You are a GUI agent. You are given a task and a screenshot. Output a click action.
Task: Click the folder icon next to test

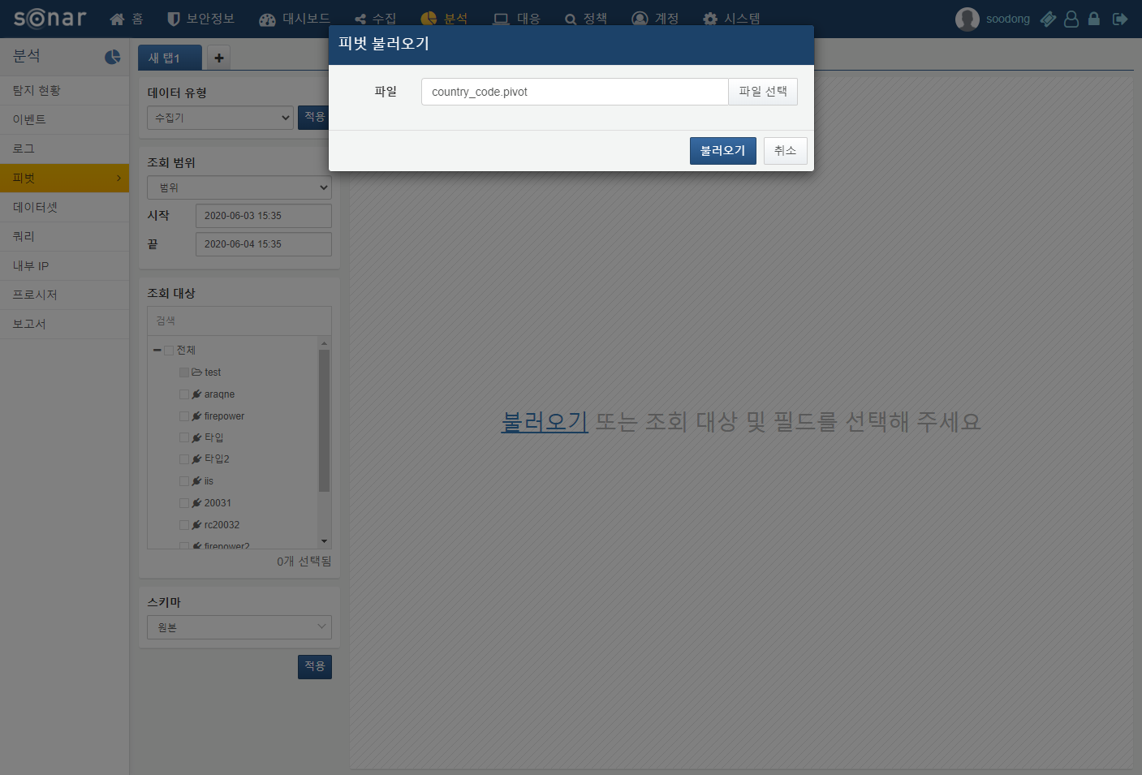coord(196,372)
